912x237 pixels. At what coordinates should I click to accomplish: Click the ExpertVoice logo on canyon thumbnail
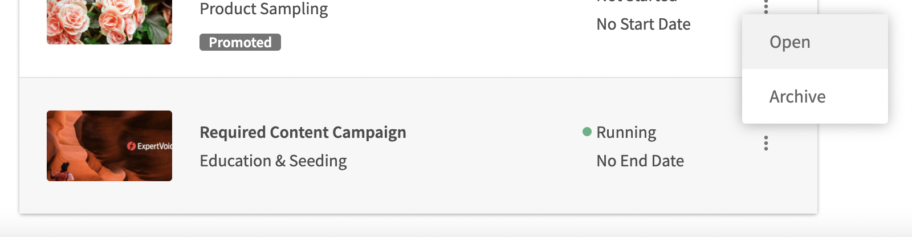pos(149,146)
